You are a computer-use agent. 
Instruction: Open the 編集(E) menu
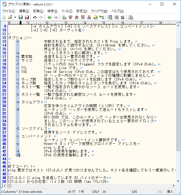(24, 11)
